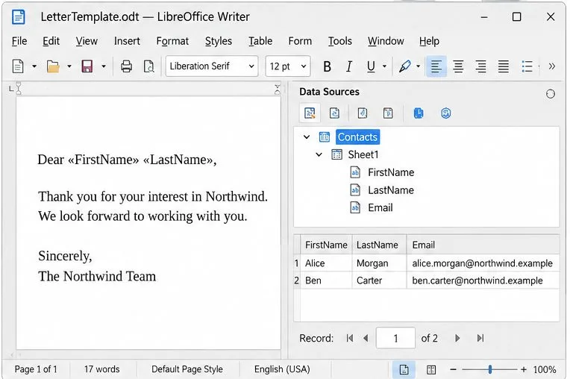The height and width of the screenshot is (379, 570).
Task: Open the Window menu
Action: click(386, 41)
